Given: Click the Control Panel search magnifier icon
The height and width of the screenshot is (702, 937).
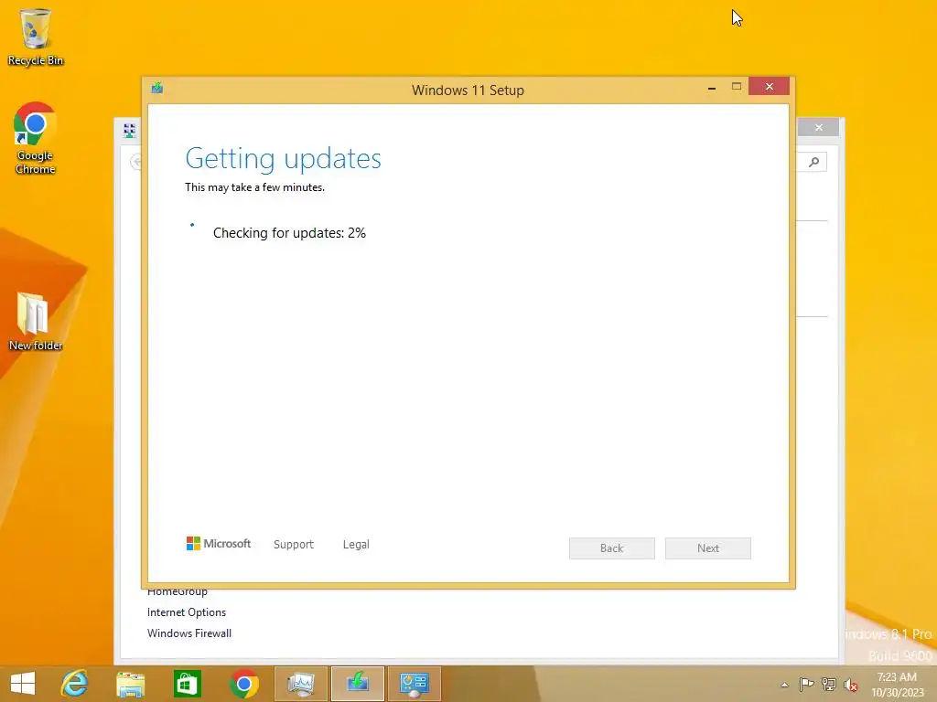Looking at the screenshot, I should 813,162.
